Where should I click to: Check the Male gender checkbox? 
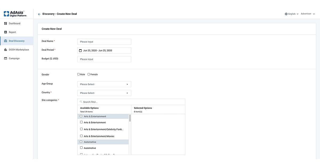(78, 74)
